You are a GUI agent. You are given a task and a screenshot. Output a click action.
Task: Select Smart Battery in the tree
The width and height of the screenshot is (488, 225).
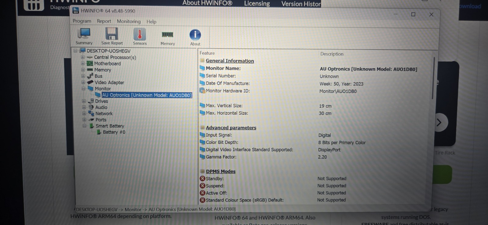point(110,126)
